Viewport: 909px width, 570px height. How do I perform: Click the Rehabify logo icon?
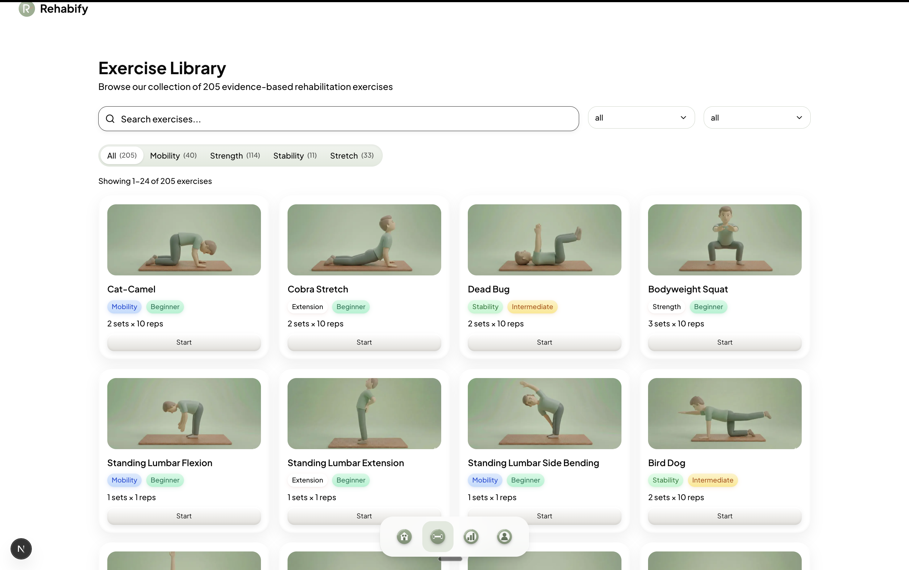(26, 9)
